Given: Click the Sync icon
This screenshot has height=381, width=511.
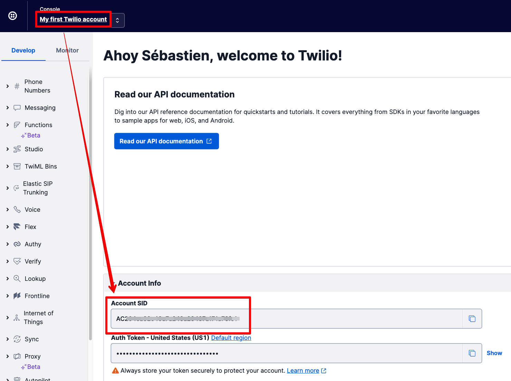Looking at the screenshot, I should pos(17,339).
